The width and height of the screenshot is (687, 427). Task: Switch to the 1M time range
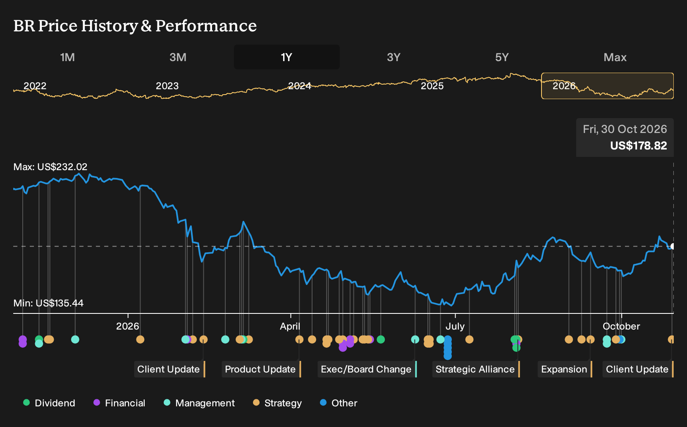(67, 57)
